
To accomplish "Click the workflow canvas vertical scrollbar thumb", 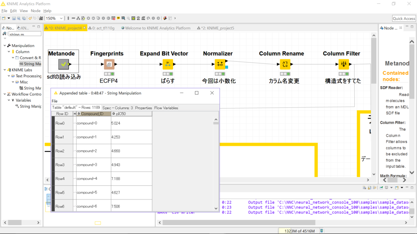I will pos(374,61).
